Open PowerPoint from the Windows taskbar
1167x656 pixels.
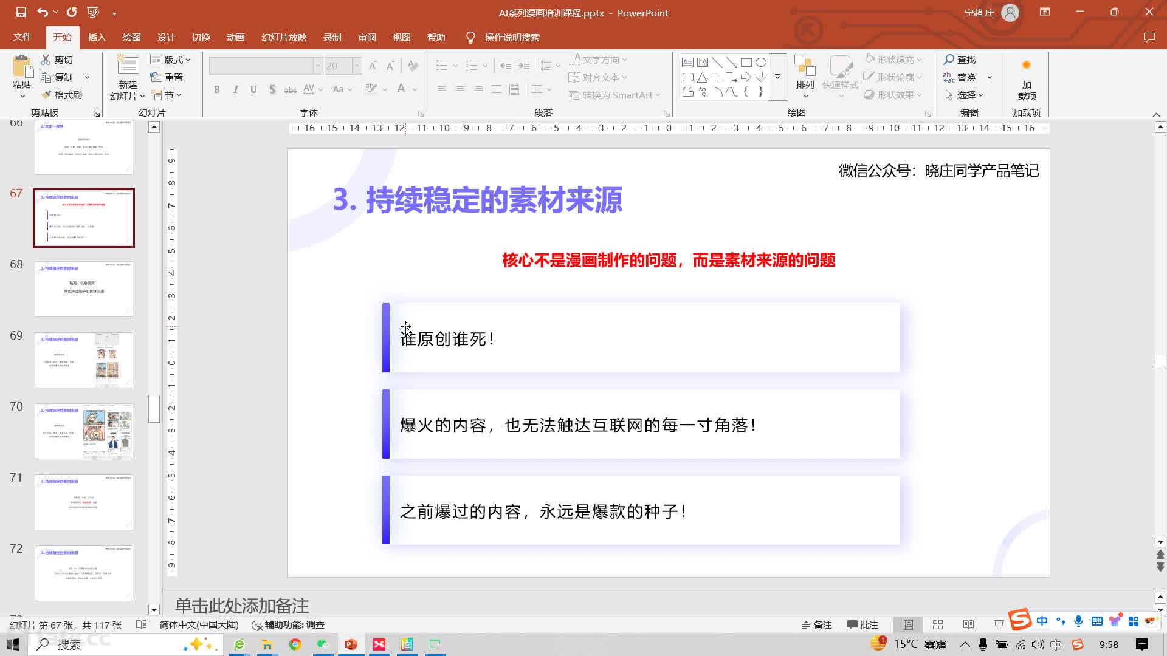click(x=351, y=644)
